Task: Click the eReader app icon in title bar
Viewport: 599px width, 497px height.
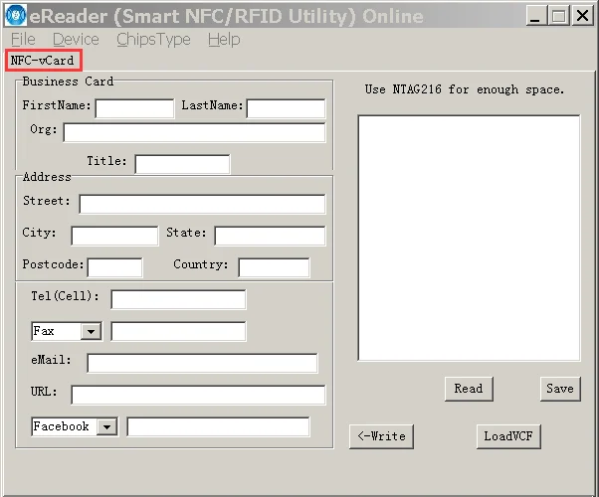Action: pyautogui.click(x=17, y=15)
